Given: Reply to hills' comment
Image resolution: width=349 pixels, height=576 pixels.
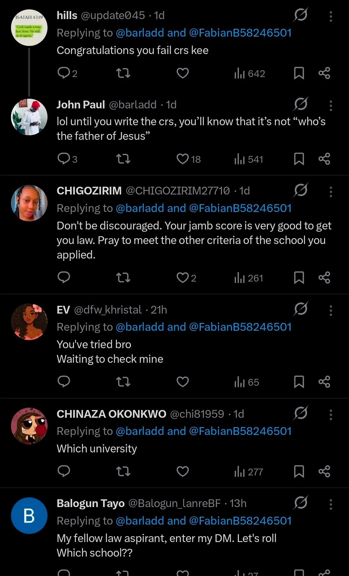Looking at the screenshot, I should (64, 73).
